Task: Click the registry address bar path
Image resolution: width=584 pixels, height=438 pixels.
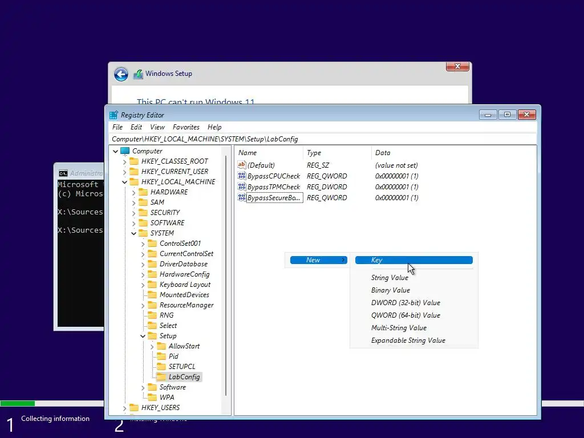Action: click(x=323, y=139)
